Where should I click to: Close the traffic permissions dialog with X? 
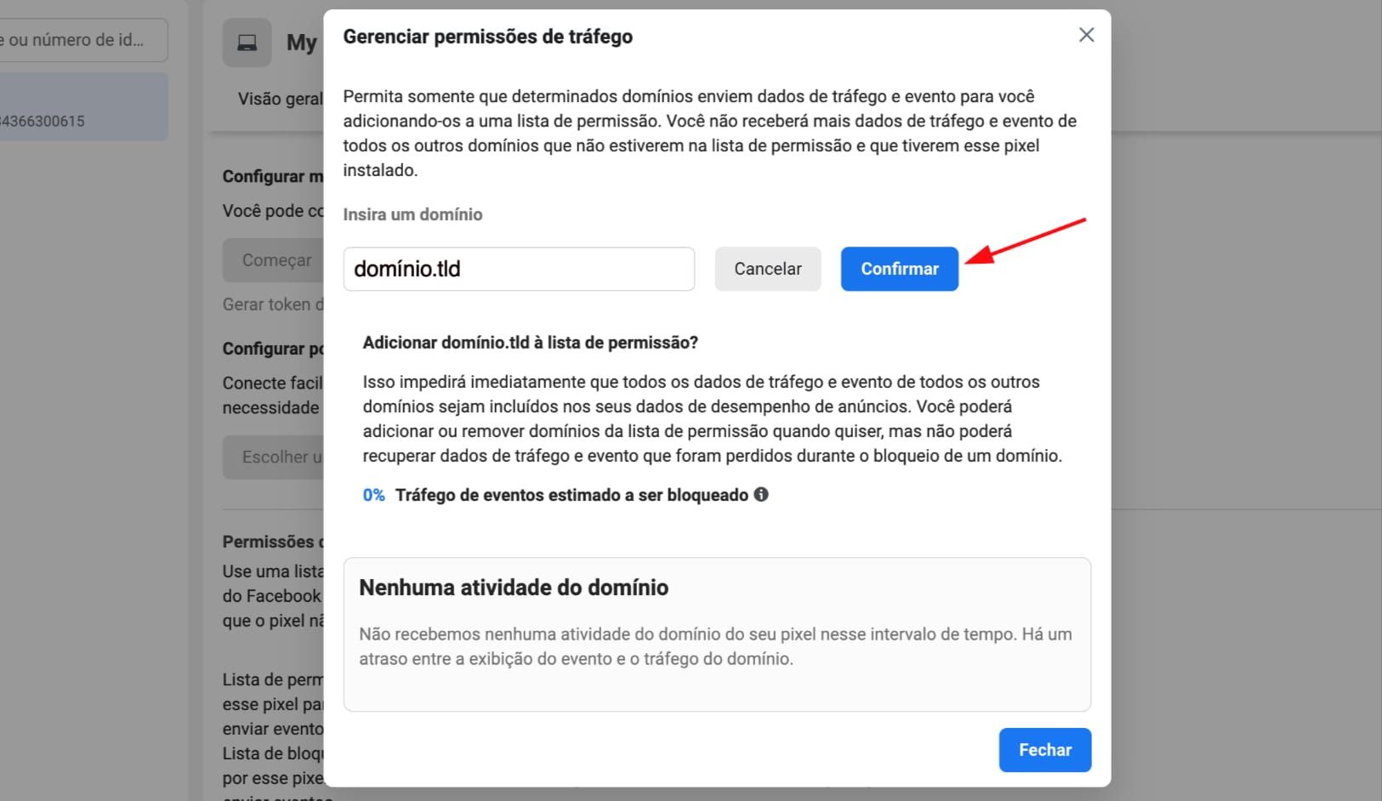(x=1086, y=35)
